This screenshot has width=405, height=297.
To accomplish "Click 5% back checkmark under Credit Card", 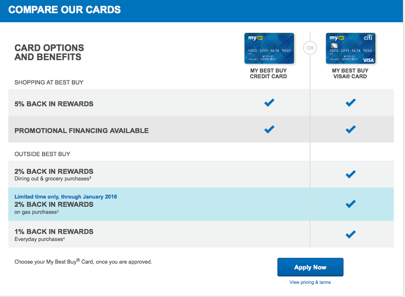I will [x=269, y=103].
